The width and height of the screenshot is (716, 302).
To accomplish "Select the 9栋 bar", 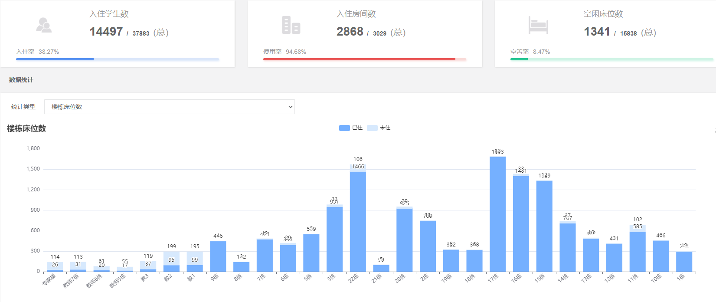I will (218, 256).
